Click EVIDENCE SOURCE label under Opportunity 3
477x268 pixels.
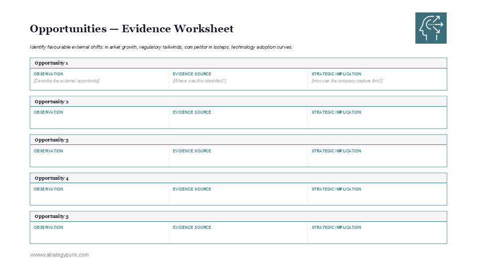192,151
